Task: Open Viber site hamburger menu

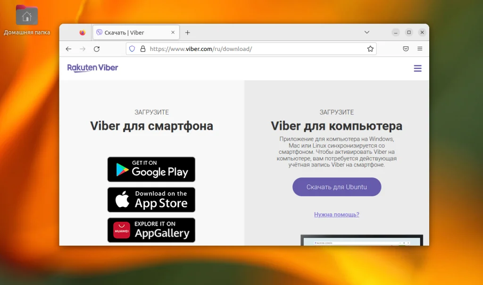Action: coord(418,68)
